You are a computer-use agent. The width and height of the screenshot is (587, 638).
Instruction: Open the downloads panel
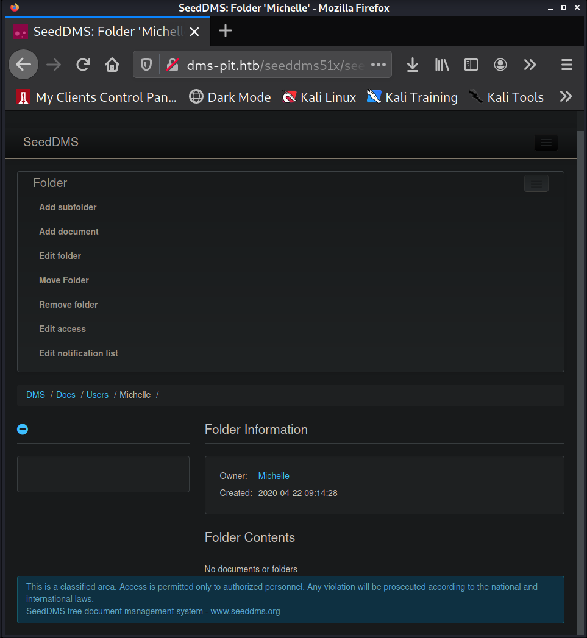pos(413,65)
